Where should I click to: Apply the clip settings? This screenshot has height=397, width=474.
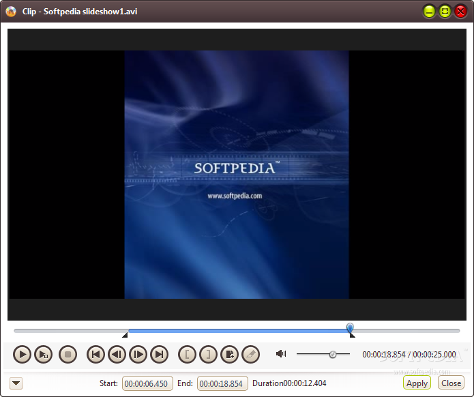(x=417, y=383)
